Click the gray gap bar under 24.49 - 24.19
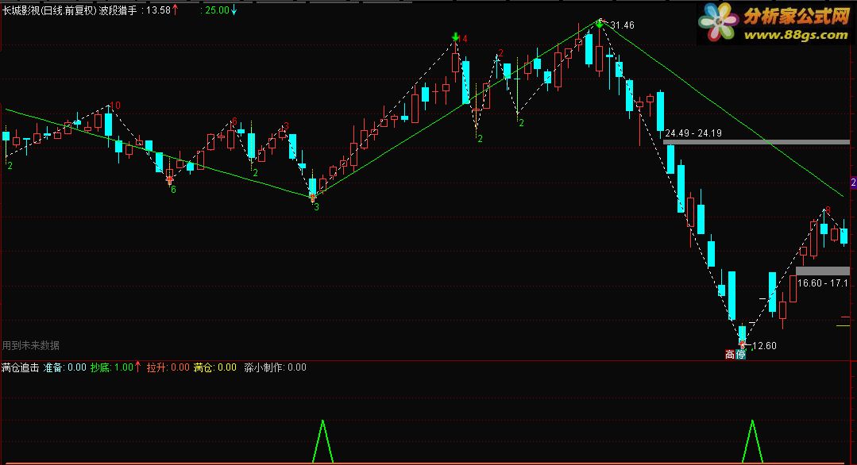This screenshot has width=857, height=465. tap(756, 142)
